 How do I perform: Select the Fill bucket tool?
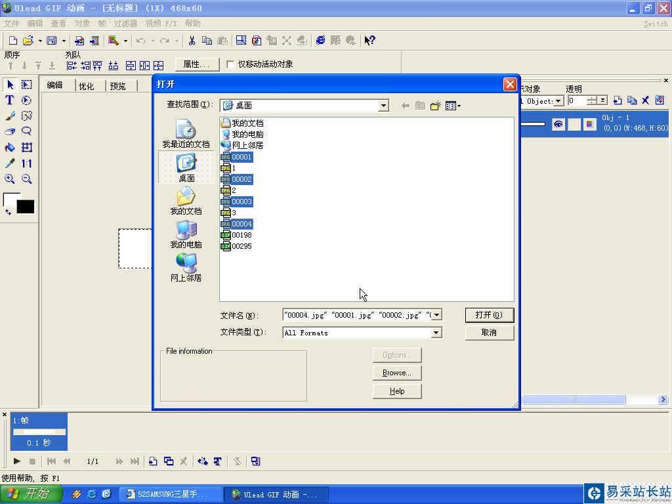[x=10, y=148]
